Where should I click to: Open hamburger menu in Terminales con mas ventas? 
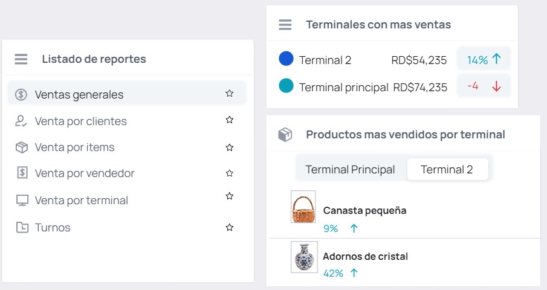285,25
